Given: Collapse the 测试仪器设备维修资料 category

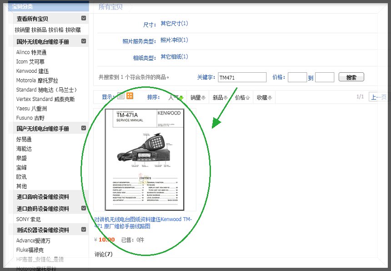Looking at the screenshot, I should coord(84,229).
